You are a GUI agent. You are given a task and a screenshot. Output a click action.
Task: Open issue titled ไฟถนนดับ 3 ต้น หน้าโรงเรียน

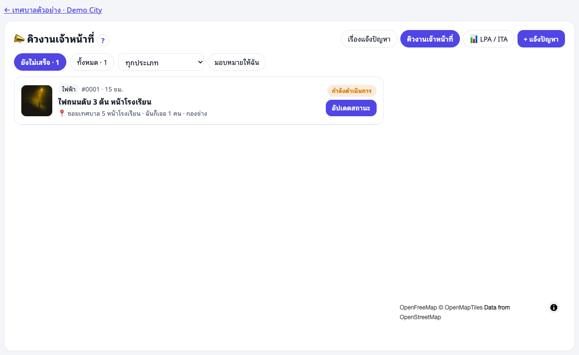(x=105, y=102)
